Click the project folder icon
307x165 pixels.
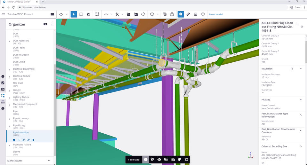52,14
